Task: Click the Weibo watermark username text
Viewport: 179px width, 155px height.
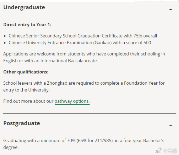Action: [170, 151]
